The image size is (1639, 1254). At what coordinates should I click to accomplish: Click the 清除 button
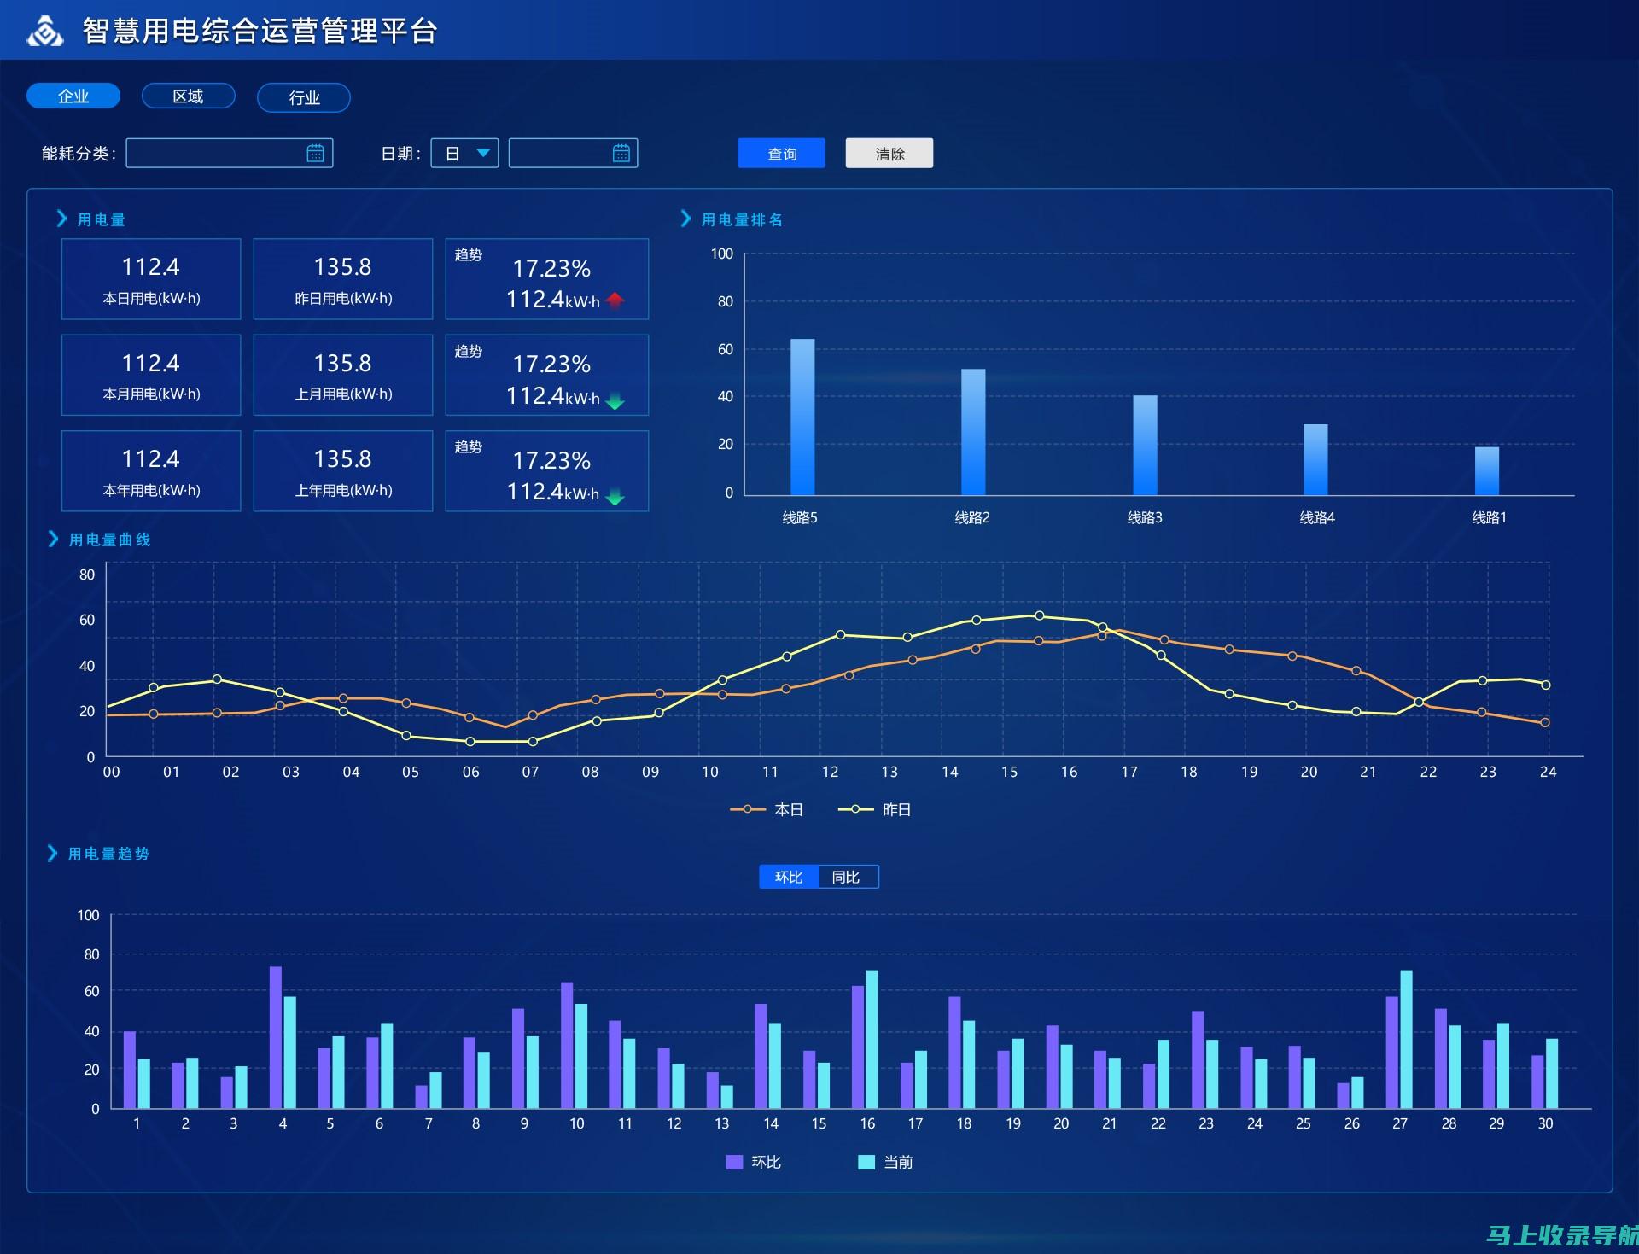pyautogui.click(x=889, y=154)
